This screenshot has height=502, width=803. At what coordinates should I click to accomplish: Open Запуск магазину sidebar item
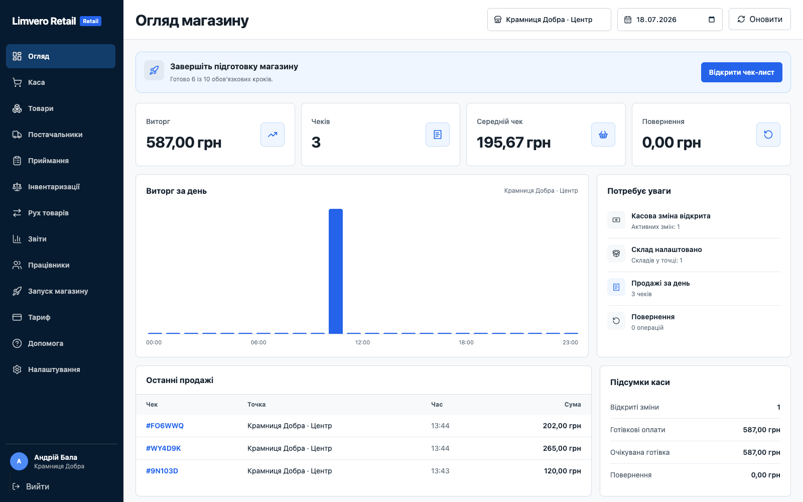(x=61, y=291)
